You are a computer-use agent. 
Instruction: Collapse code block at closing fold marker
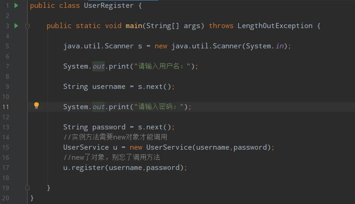pyautogui.click(x=27, y=188)
